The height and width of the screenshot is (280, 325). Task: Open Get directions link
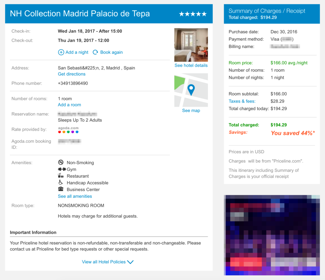72,74
